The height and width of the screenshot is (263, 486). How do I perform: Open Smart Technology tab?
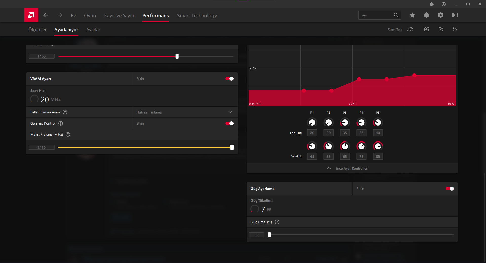click(197, 15)
